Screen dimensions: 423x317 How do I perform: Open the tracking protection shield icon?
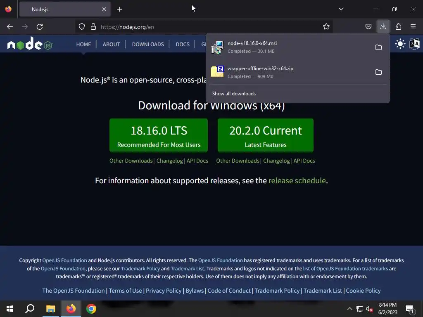click(82, 27)
